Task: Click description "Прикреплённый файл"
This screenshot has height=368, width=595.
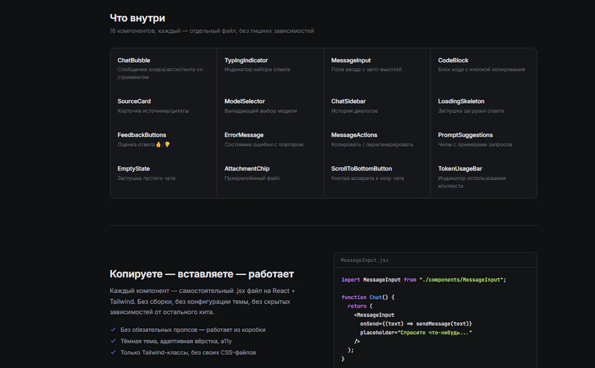Action: coord(252,178)
